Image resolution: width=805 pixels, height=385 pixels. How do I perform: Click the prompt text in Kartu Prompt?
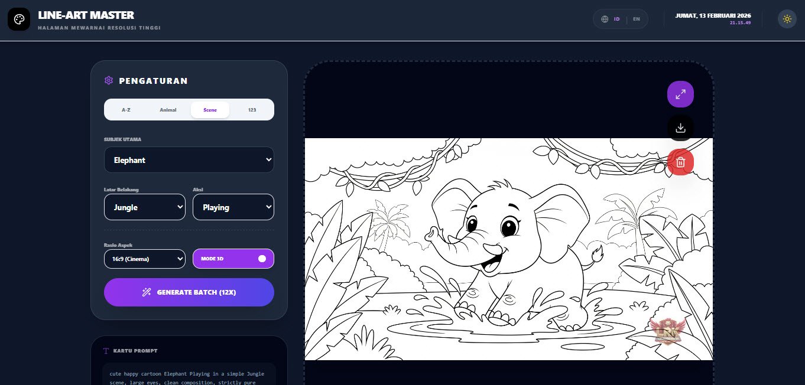189,377
